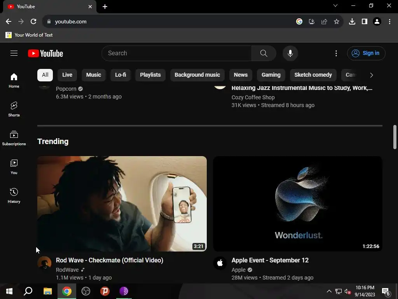Click the 10:16 PM taskbar clock

(x=365, y=291)
